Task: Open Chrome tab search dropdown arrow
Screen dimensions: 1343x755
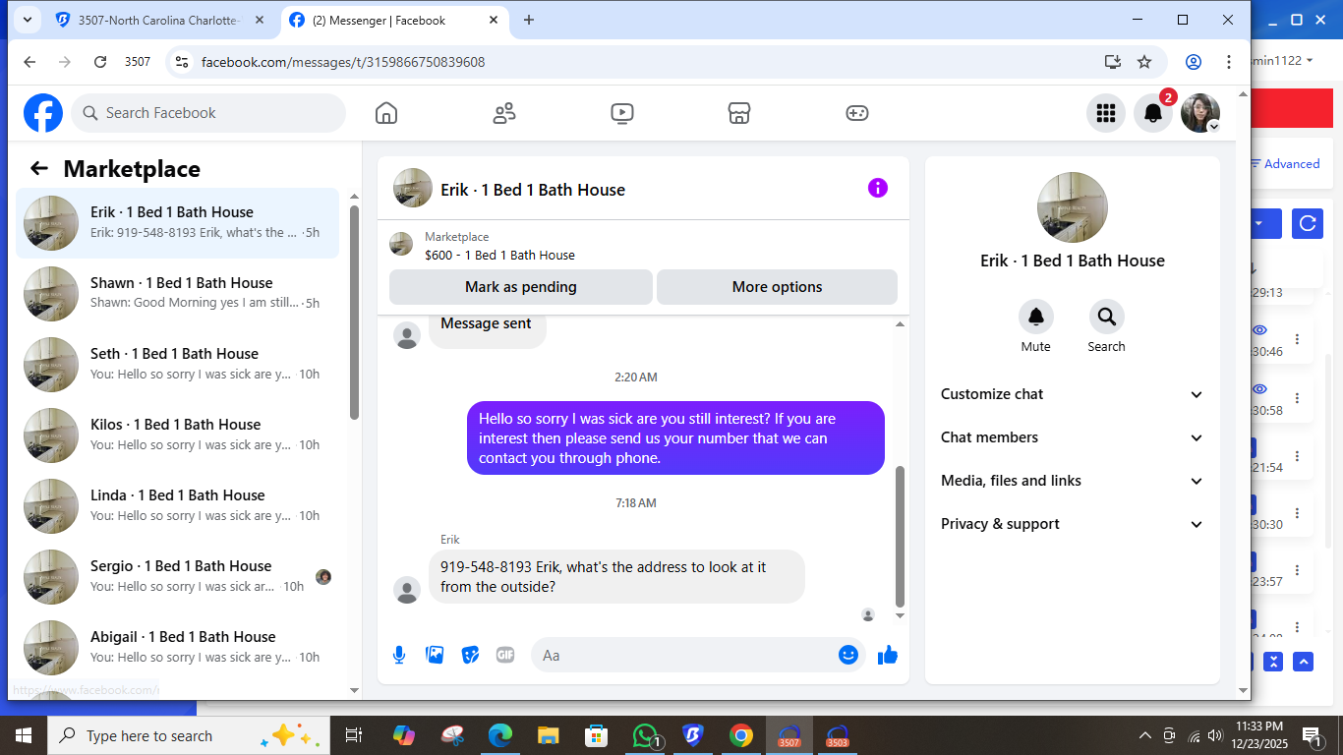Action: 26,20
